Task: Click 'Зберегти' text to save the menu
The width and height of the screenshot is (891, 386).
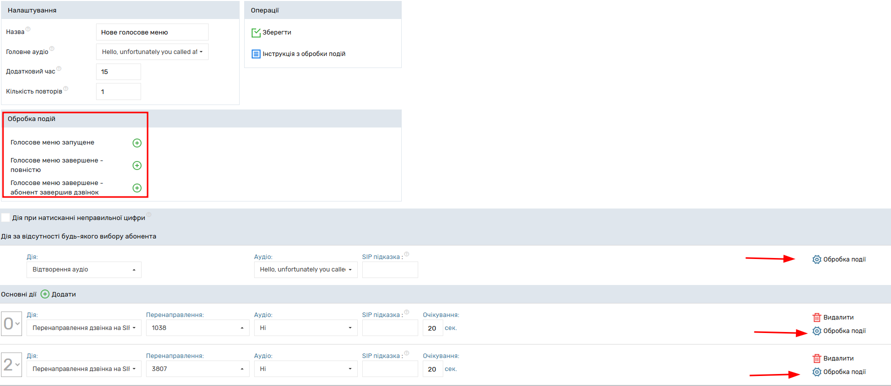Action: pyautogui.click(x=277, y=32)
